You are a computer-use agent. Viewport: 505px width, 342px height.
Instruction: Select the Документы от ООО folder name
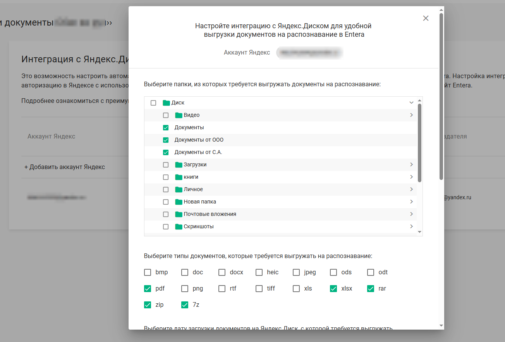click(x=199, y=140)
